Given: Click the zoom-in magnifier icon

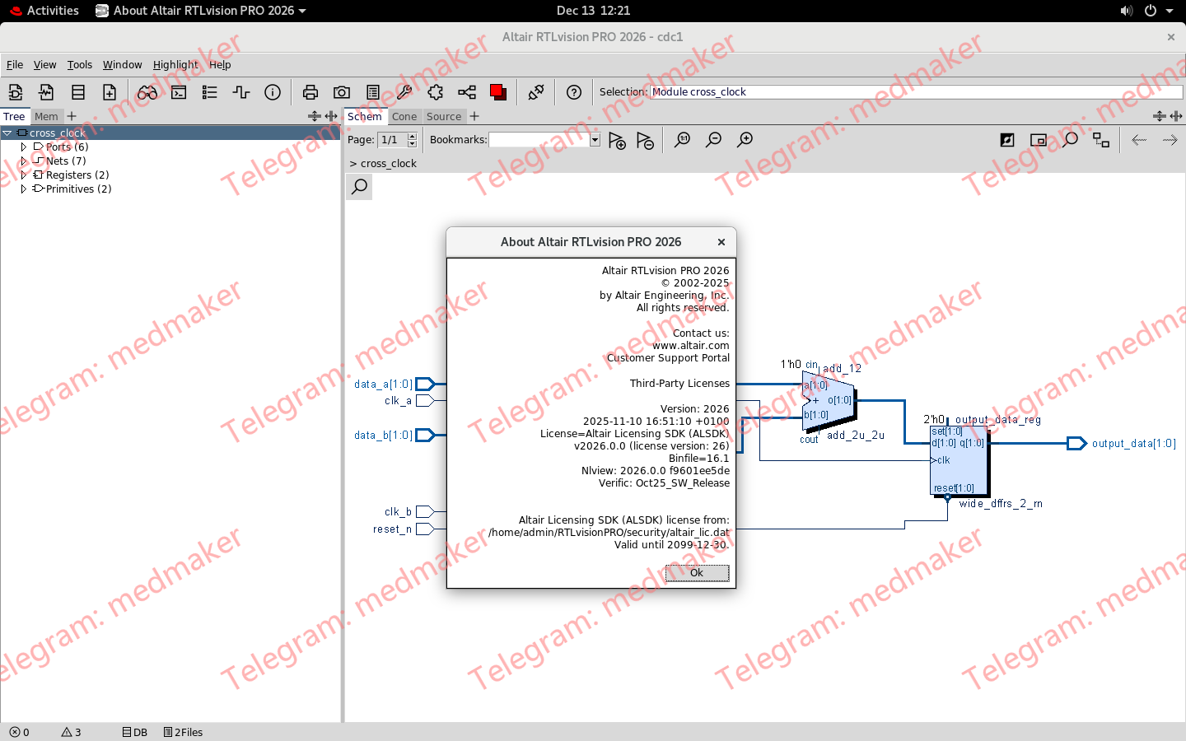Looking at the screenshot, I should pos(745,139).
